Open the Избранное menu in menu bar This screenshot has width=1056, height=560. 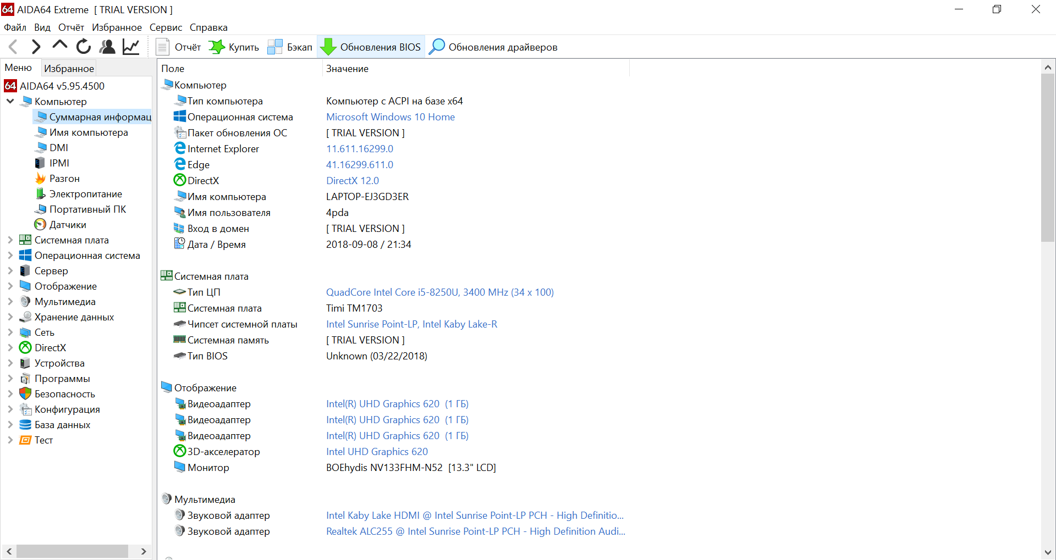(x=117, y=27)
